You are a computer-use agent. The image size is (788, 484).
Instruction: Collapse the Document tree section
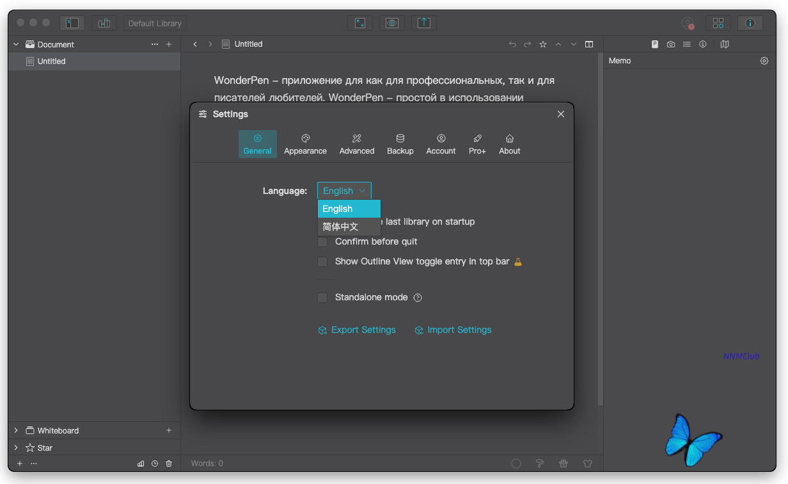[x=16, y=44]
